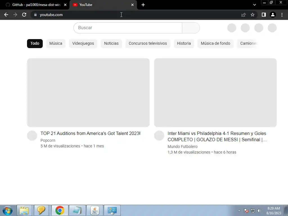The image size is (288, 216).
Task: Select the Historia chip
Action: click(184, 43)
